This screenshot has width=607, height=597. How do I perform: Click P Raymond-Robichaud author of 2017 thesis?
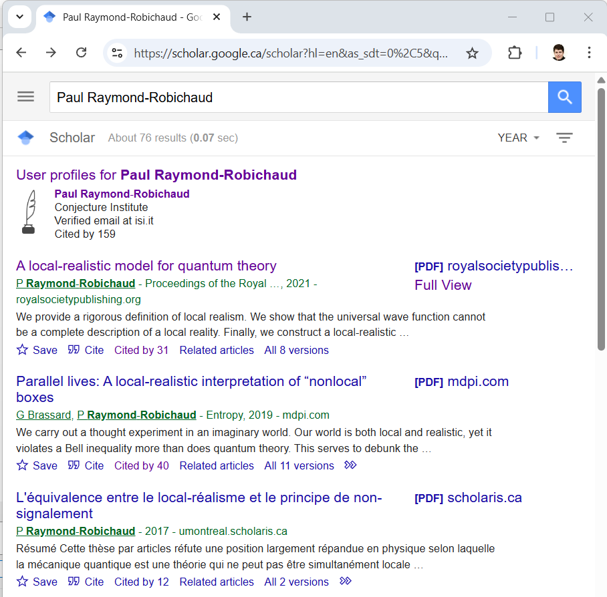tap(76, 532)
